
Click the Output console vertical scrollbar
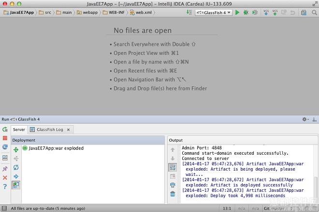tap(315, 186)
